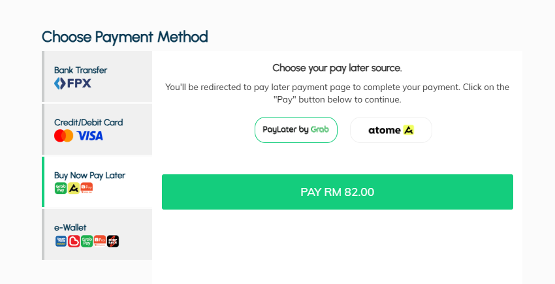555x284 pixels.
Task: Open the e-Wallet payment tab
Action: click(97, 234)
